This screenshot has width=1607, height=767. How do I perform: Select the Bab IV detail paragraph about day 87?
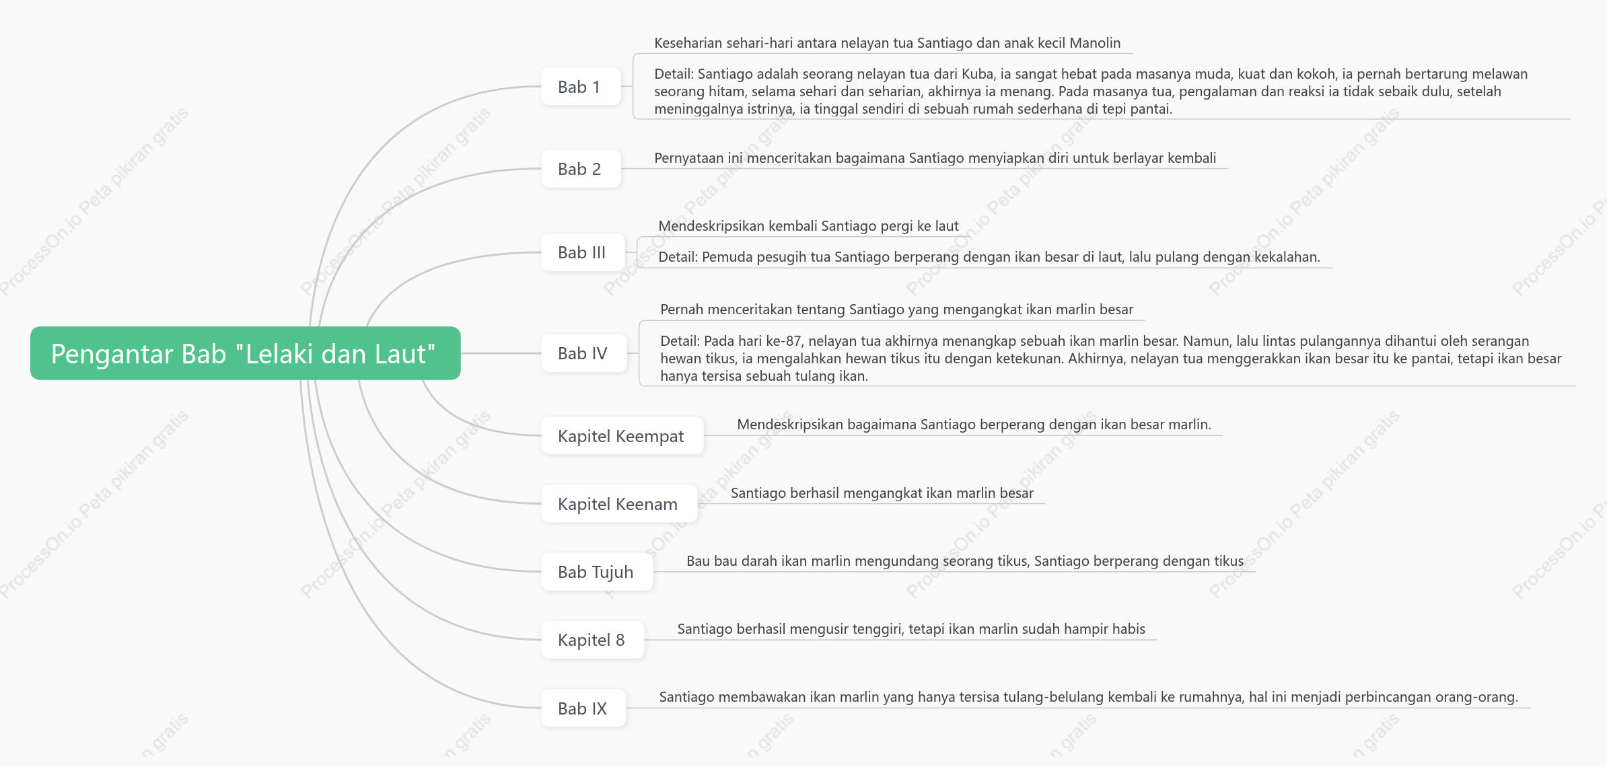coord(1110,358)
